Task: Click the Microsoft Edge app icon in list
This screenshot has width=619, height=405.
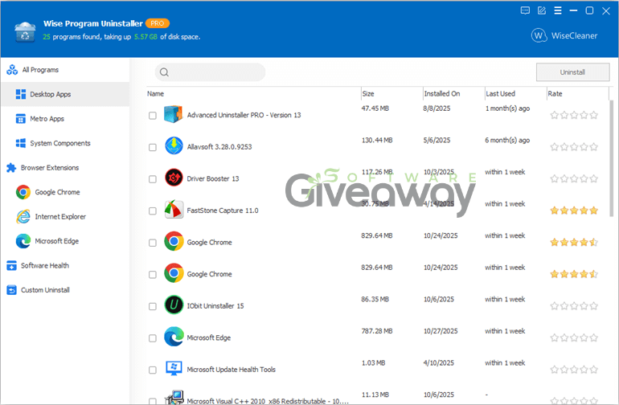Action: point(174,337)
